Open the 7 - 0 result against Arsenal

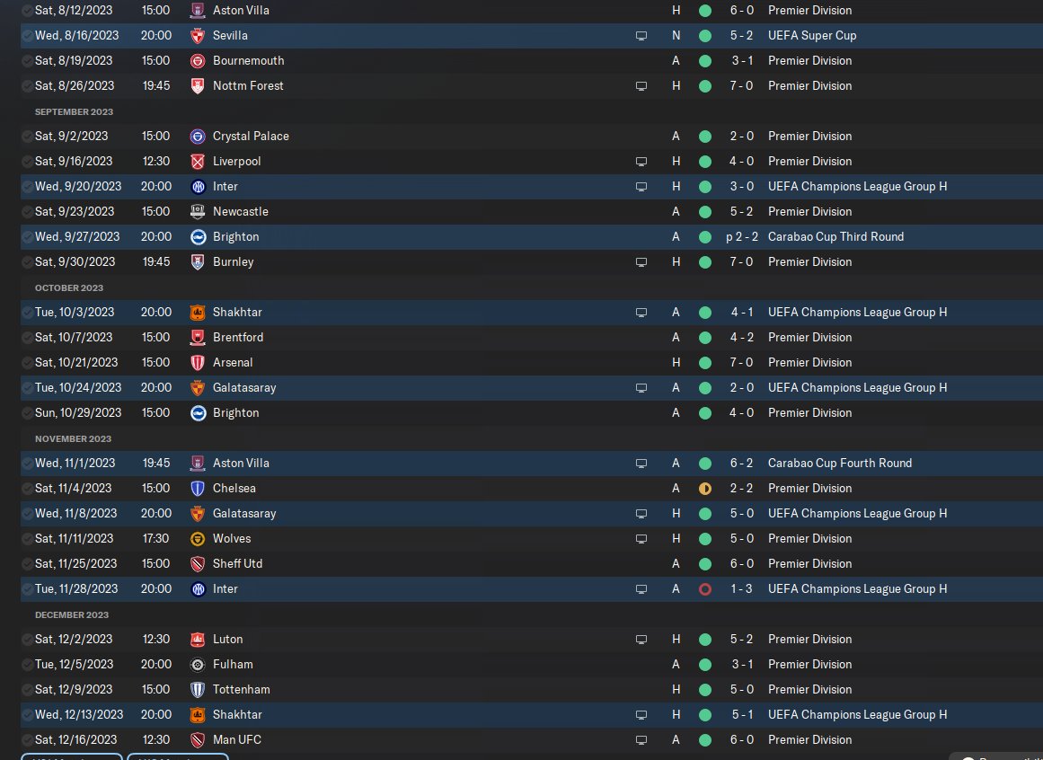click(742, 362)
